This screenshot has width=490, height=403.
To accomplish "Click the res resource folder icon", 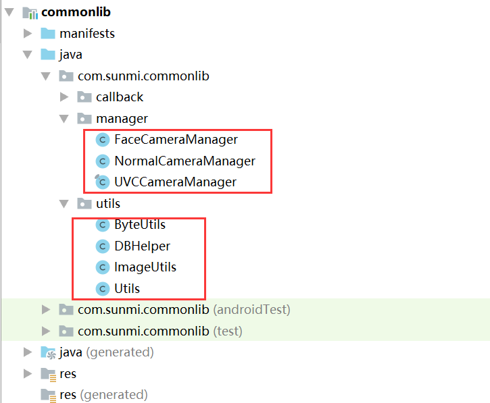I will tap(49, 374).
